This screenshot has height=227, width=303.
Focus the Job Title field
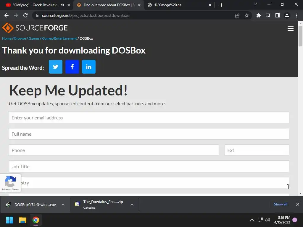[149, 166]
